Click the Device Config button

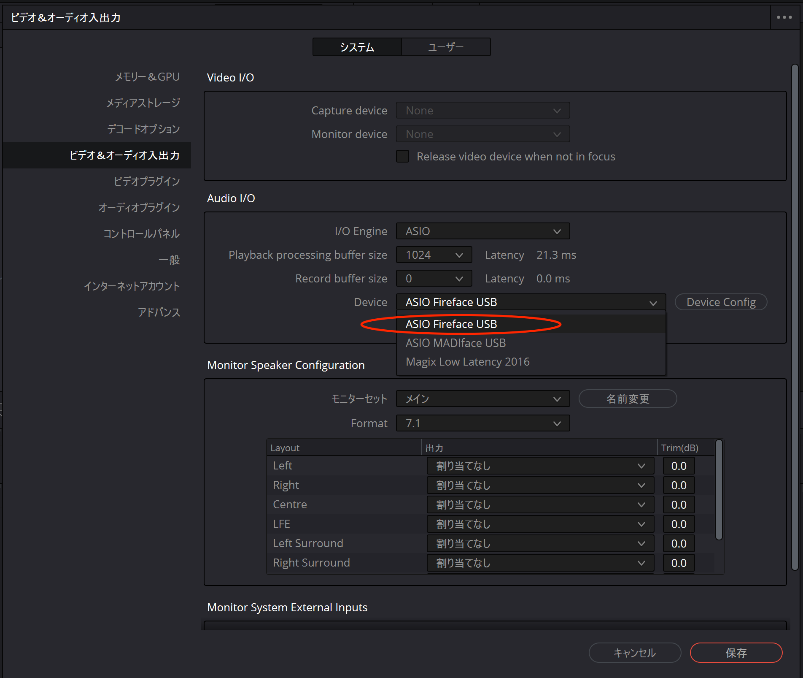(721, 302)
